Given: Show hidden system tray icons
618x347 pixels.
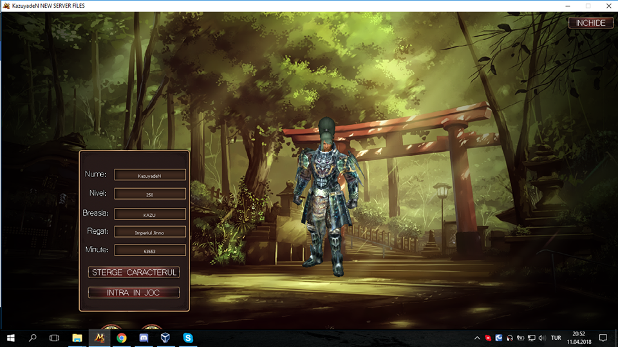Looking at the screenshot, I should [477, 338].
